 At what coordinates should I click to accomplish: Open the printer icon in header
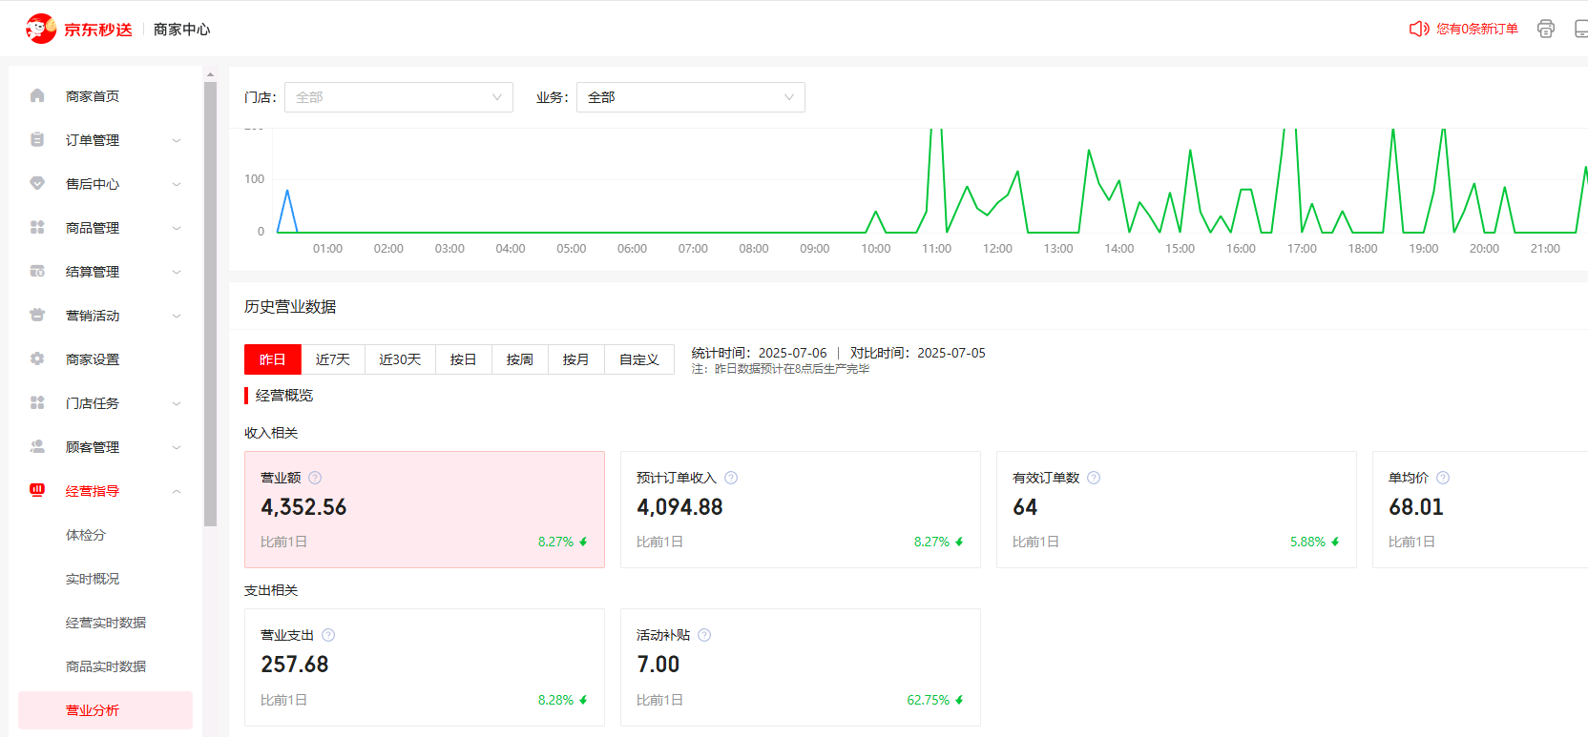pos(1546,29)
